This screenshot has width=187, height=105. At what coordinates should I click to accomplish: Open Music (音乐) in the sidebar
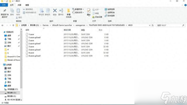click(9, 82)
